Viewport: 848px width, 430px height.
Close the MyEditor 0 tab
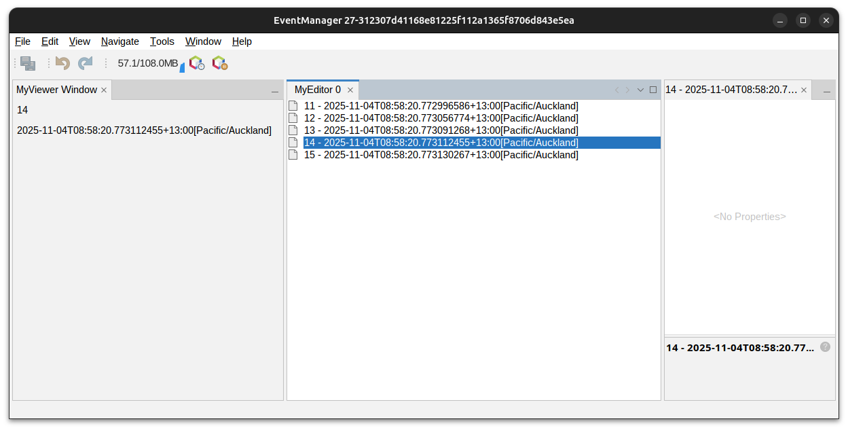click(x=350, y=90)
